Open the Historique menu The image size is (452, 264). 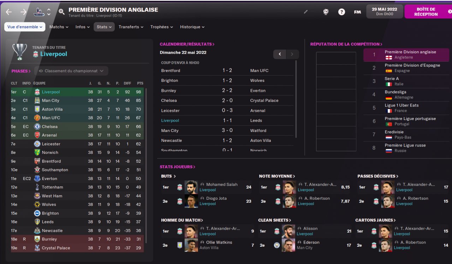click(x=192, y=27)
